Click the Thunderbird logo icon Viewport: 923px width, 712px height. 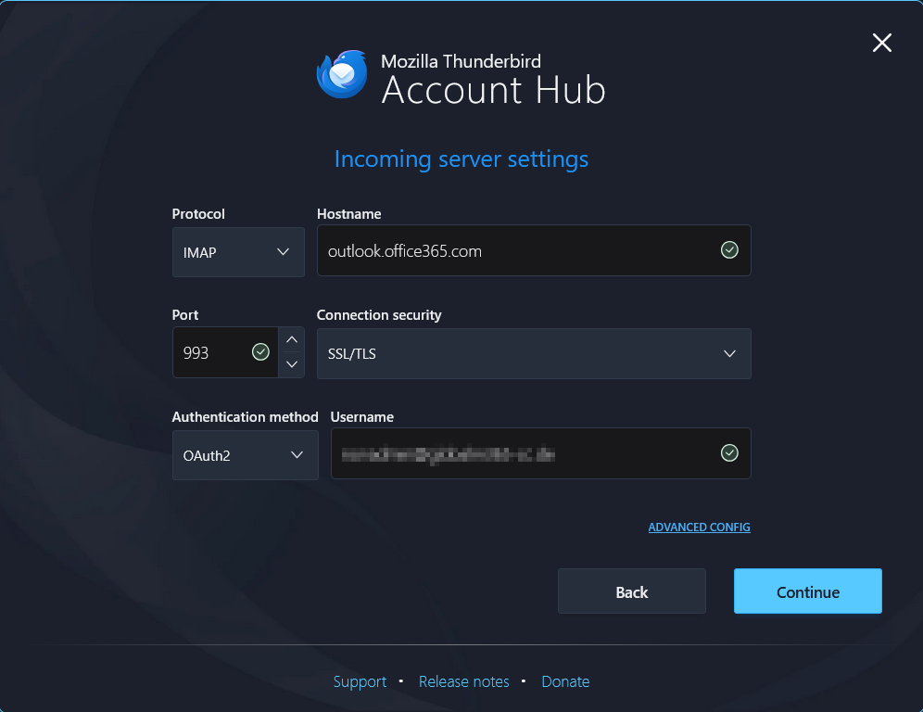tap(342, 74)
